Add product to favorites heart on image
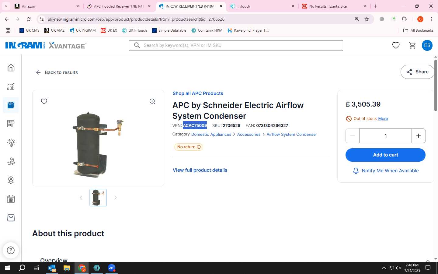Image resolution: width=438 pixels, height=274 pixels. [x=44, y=101]
